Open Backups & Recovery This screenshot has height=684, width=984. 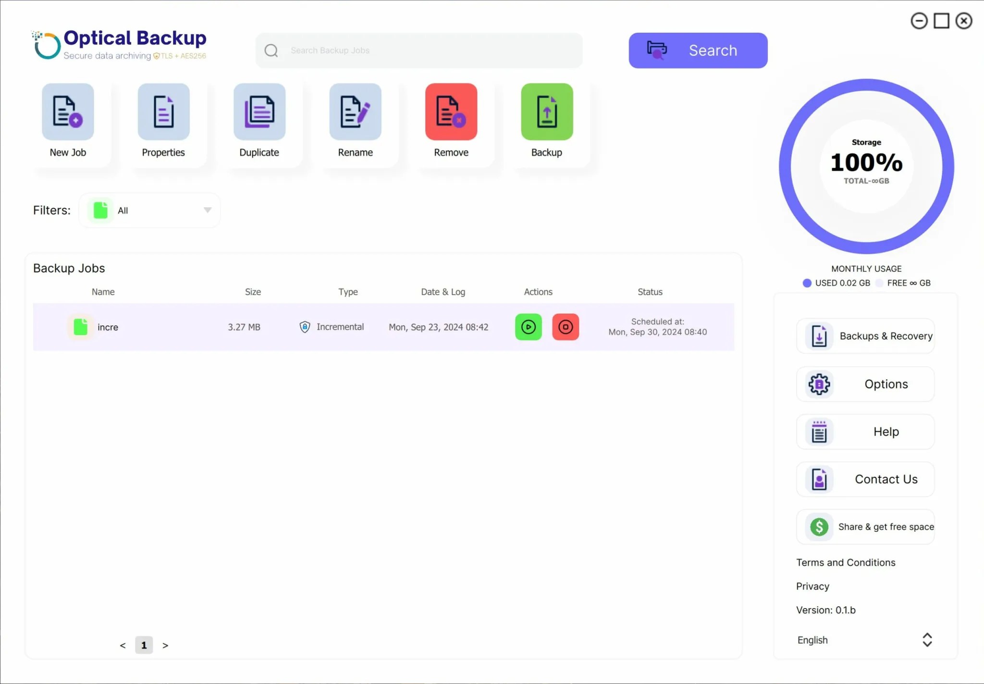pyautogui.click(x=865, y=336)
